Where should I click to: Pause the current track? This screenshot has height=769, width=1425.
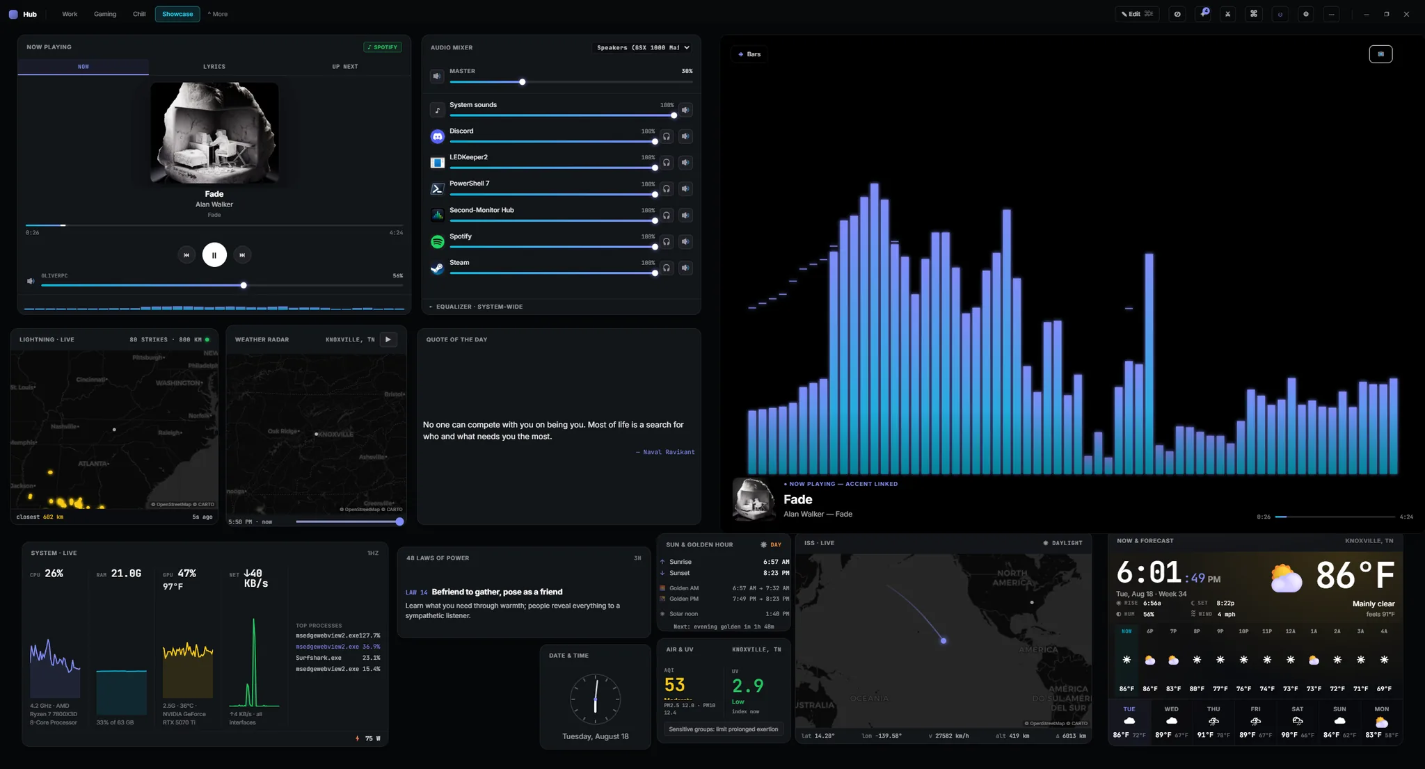pyautogui.click(x=214, y=254)
